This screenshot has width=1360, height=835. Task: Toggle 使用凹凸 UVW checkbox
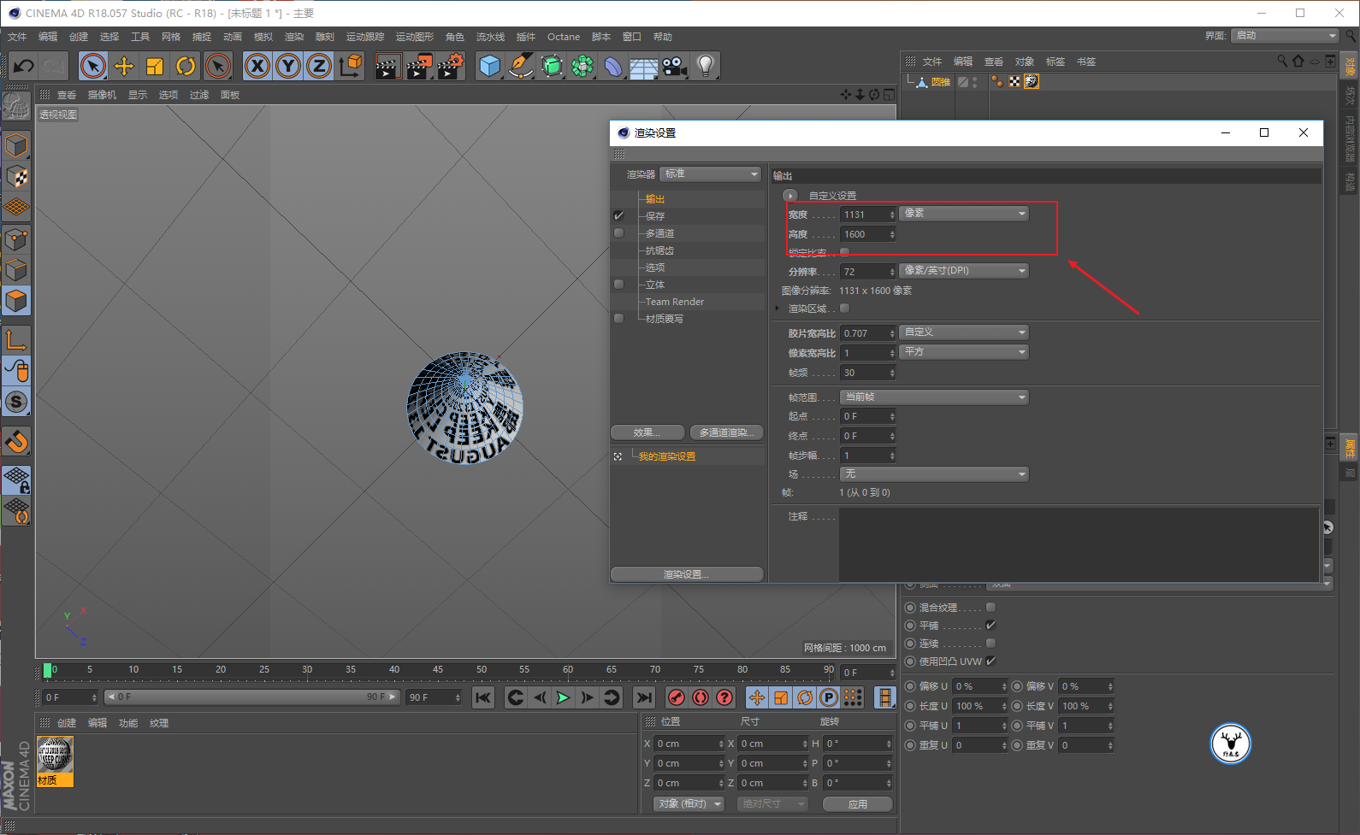click(x=990, y=661)
